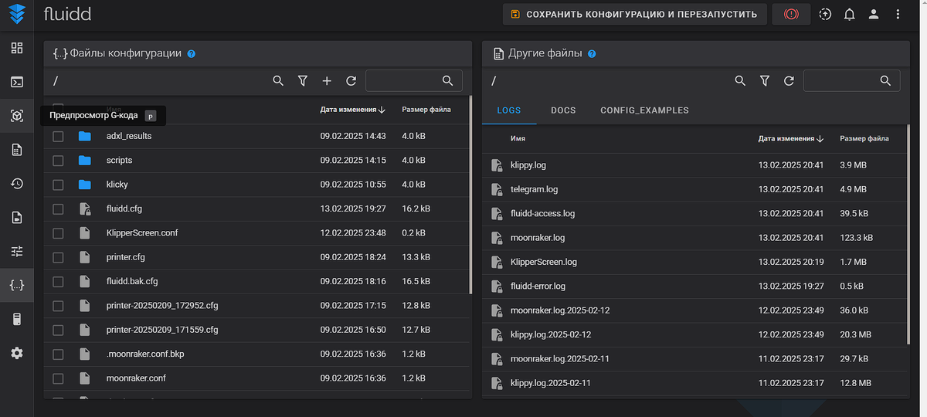Open the Console page in sidebar

[x=17, y=82]
